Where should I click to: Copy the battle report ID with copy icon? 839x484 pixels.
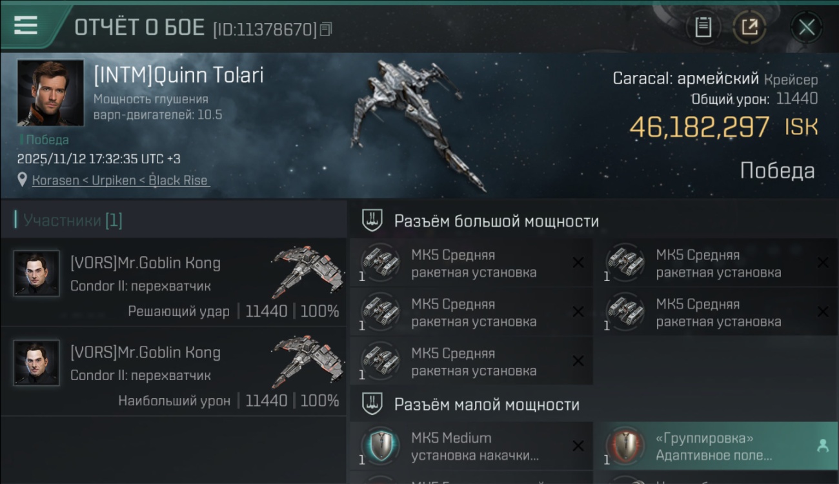click(326, 29)
